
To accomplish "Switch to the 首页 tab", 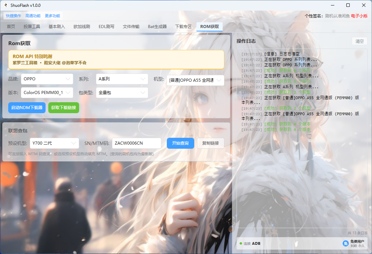I will click(x=11, y=27).
